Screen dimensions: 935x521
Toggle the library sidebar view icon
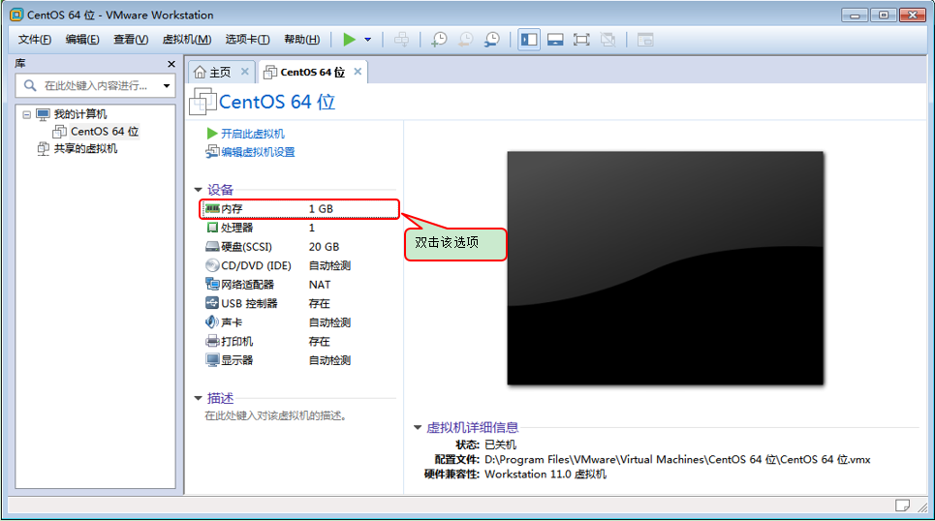(529, 40)
